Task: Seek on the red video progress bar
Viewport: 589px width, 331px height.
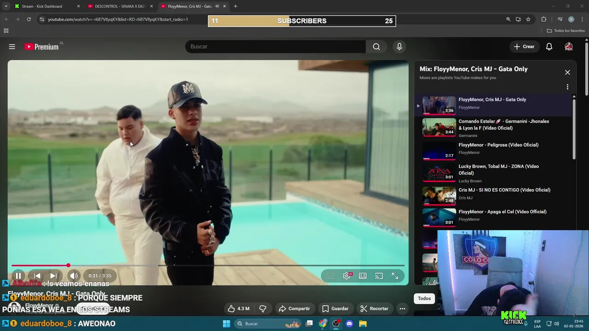Action: coord(208,265)
